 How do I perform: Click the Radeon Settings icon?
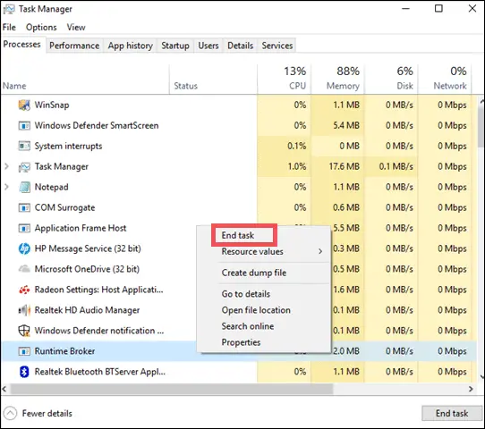point(24,290)
